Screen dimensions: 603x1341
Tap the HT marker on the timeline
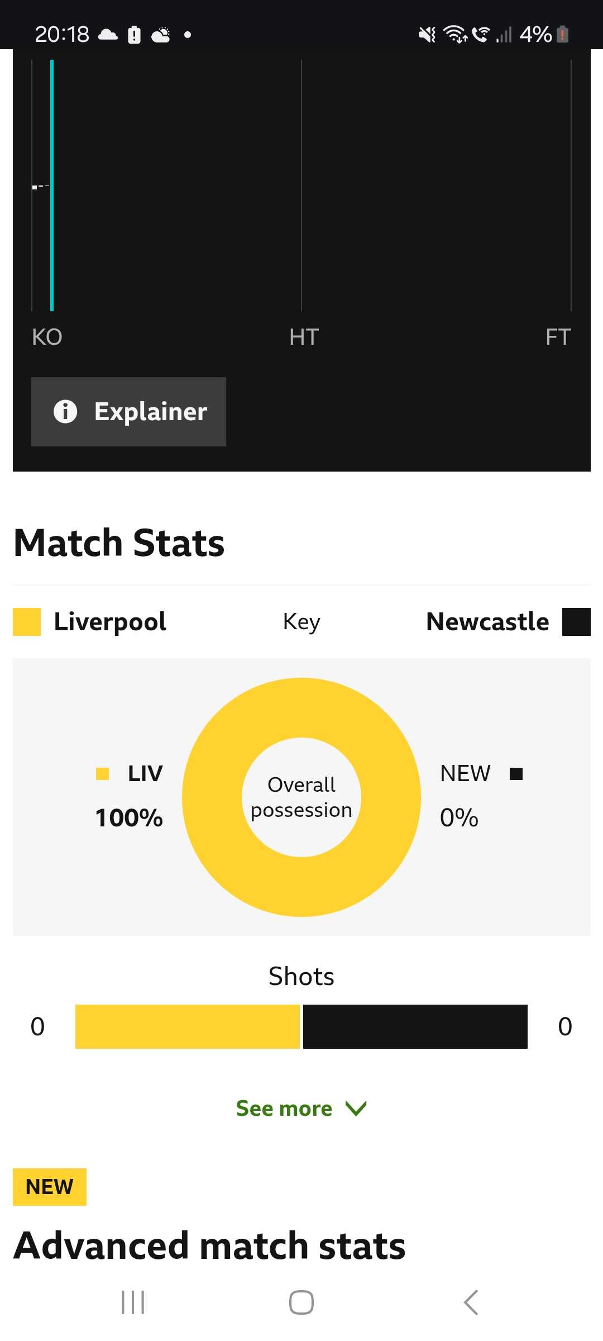[304, 337]
